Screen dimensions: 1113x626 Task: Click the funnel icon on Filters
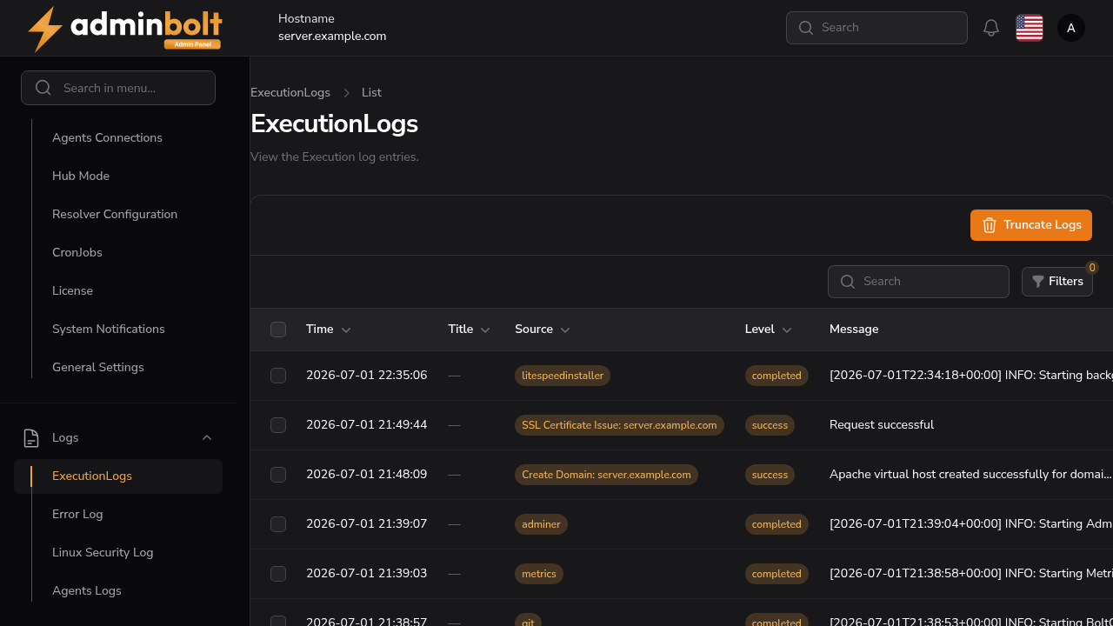click(1038, 282)
